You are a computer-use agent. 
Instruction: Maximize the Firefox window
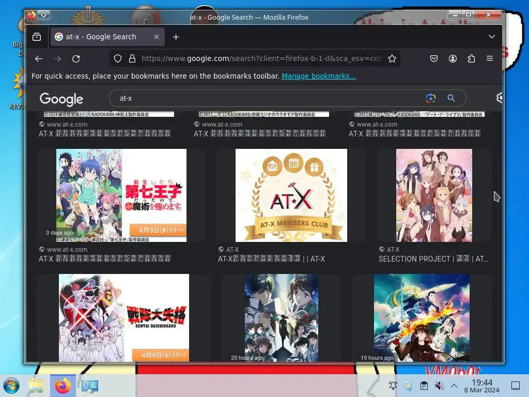469,14
